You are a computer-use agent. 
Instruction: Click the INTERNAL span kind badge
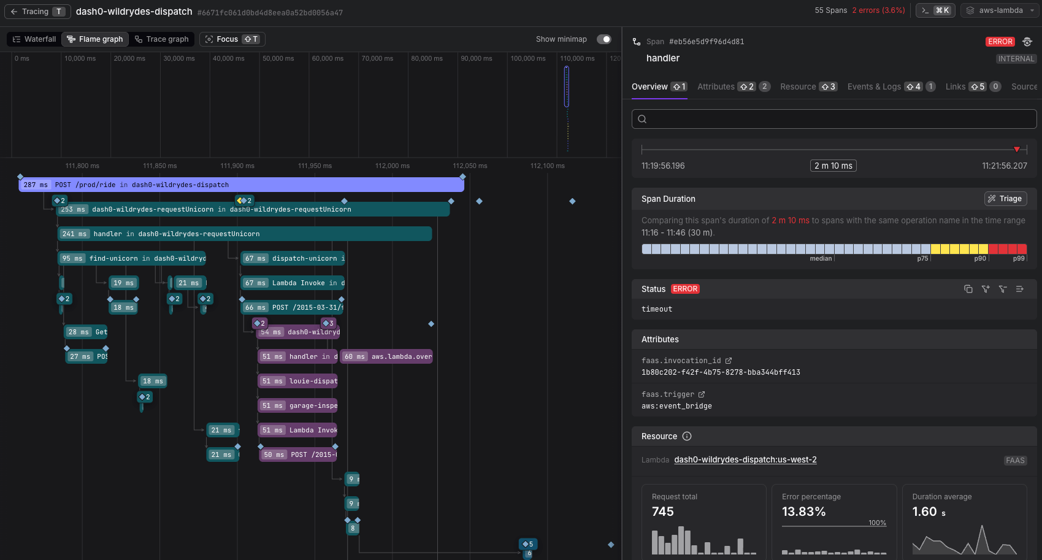(x=1016, y=59)
